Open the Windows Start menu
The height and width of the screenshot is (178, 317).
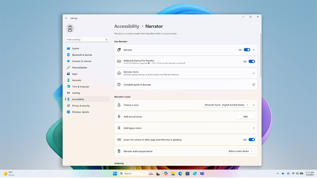tap(115, 174)
